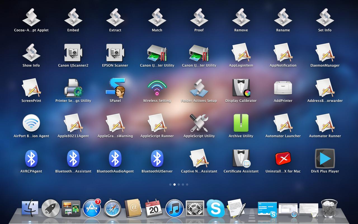Open Mission Control from the Dock

tap(71, 208)
